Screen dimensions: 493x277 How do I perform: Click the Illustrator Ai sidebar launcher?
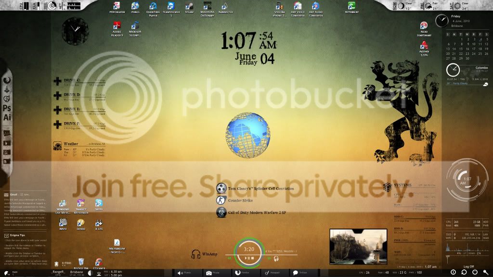7,117
